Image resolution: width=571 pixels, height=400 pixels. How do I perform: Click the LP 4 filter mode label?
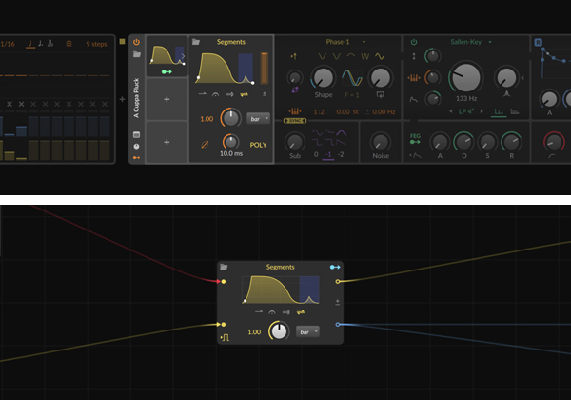coord(466,111)
